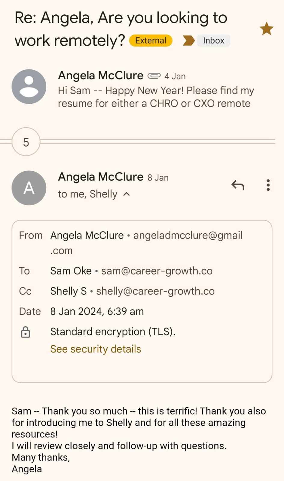Open the "See security details" link
Image resolution: width=284 pixels, height=481 pixels.
[x=96, y=349]
